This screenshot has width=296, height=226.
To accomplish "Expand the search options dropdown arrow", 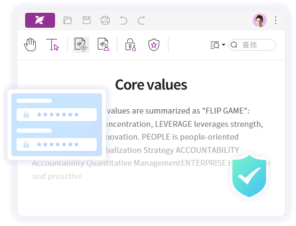I will [223, 45].
